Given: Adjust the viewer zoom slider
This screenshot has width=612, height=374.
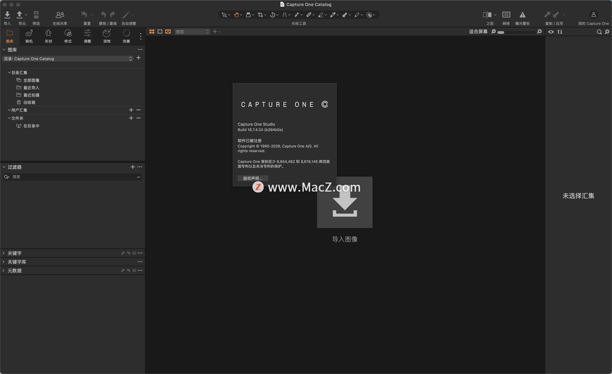Looking at the screenshot, I should pos(501,32).
